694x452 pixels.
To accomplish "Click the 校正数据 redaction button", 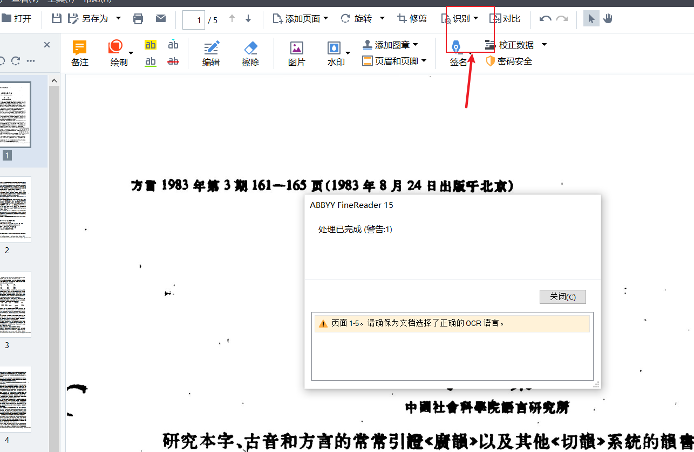I will [x=510, y=45].
